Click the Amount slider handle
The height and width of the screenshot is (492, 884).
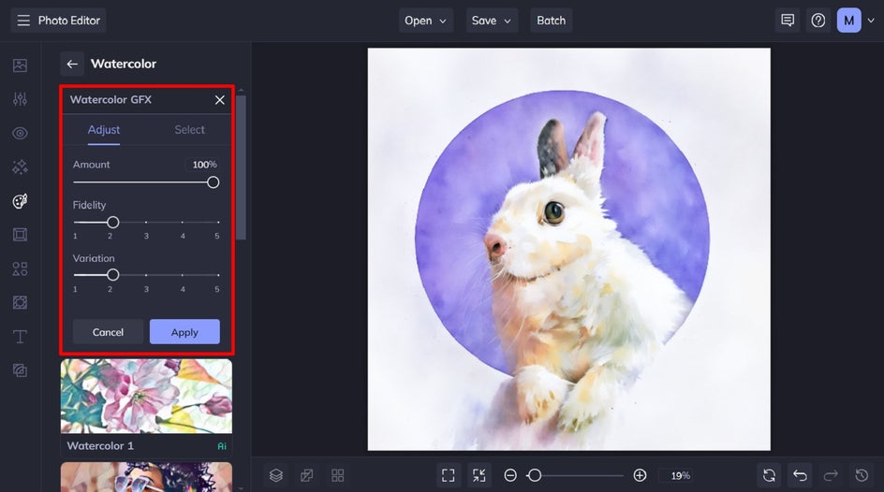click(x=213, y=182)
